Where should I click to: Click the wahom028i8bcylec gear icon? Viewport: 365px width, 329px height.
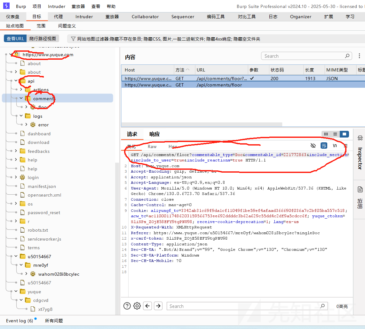tap(33, 274)
